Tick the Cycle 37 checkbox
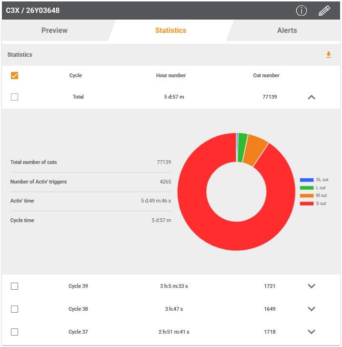 [15, 332]
